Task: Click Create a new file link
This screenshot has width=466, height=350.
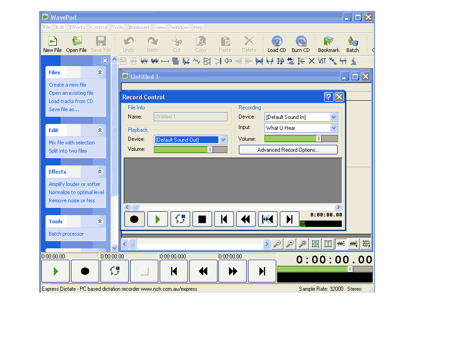Action: click(67, 85)
